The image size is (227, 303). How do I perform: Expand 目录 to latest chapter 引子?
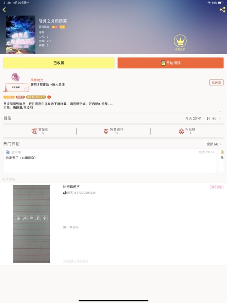pyautogui.click(x=113, y=118)
